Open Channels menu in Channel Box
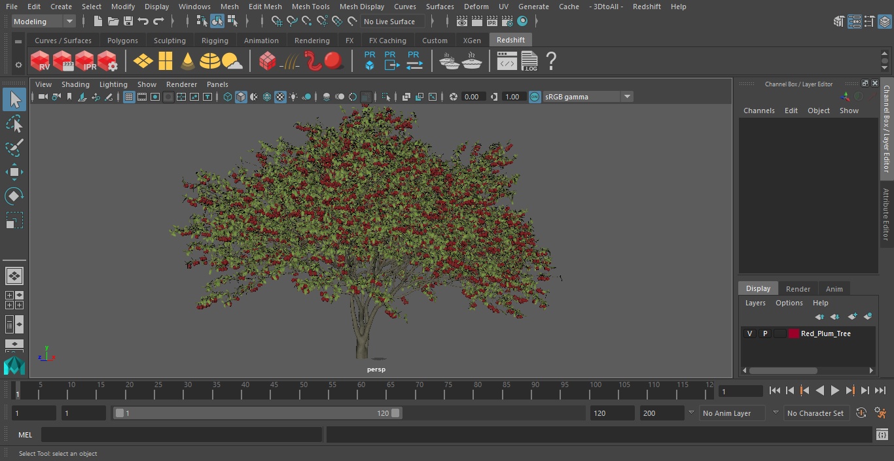Screen dimensions: 894x461 coord(759,111)
